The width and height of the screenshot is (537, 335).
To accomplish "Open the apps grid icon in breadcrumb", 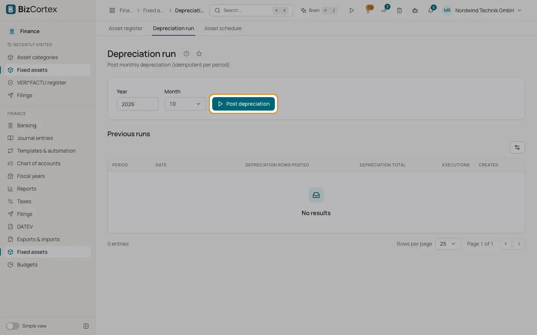I will pos(112,10).
